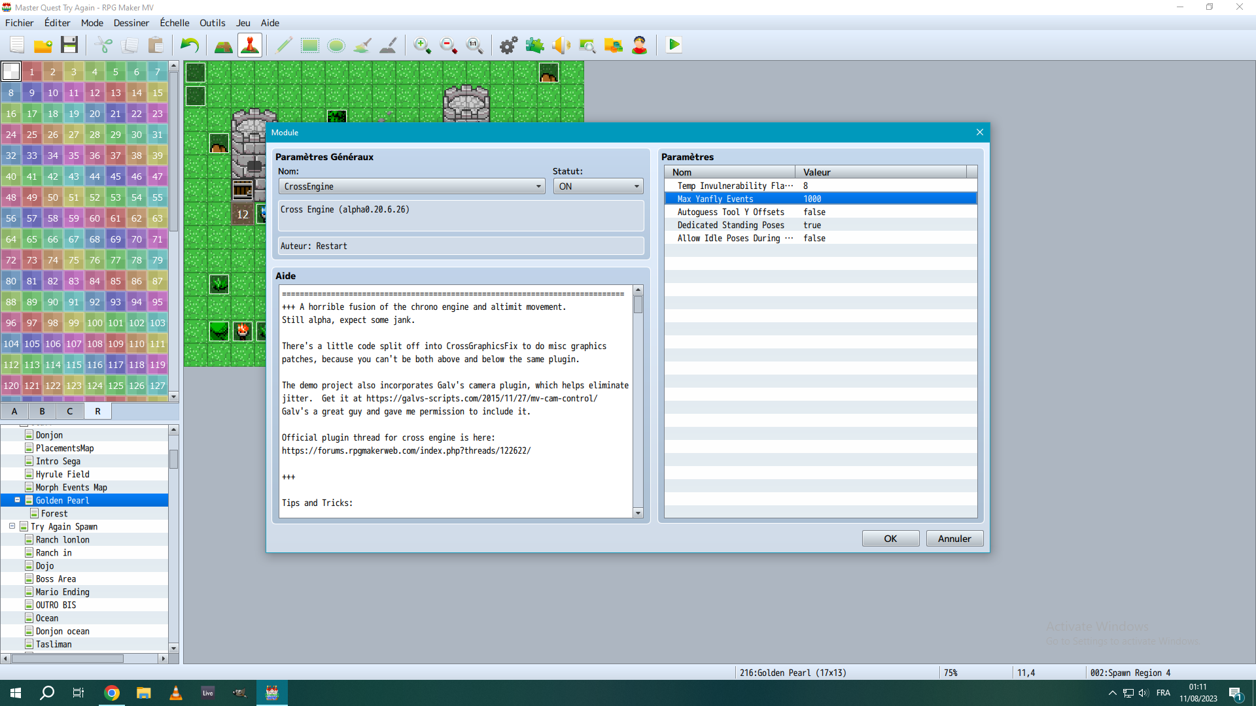Open a project with the folder icon
The width and height of the screenshot is (1256, 706).
point(43,45)
